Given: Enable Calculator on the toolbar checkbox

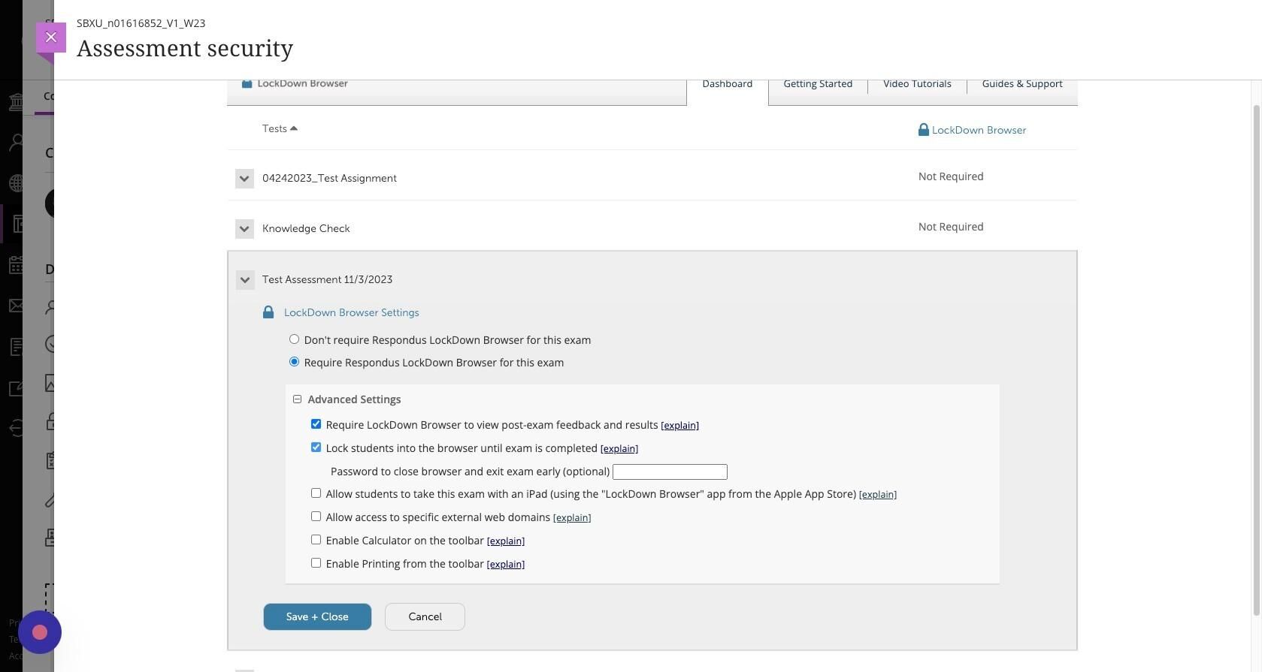Looking at the screenshot, I should (x=316, y=540).
